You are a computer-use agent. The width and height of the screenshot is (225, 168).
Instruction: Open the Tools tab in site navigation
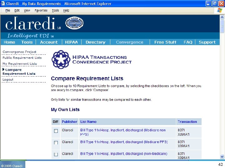pos(27,42)
